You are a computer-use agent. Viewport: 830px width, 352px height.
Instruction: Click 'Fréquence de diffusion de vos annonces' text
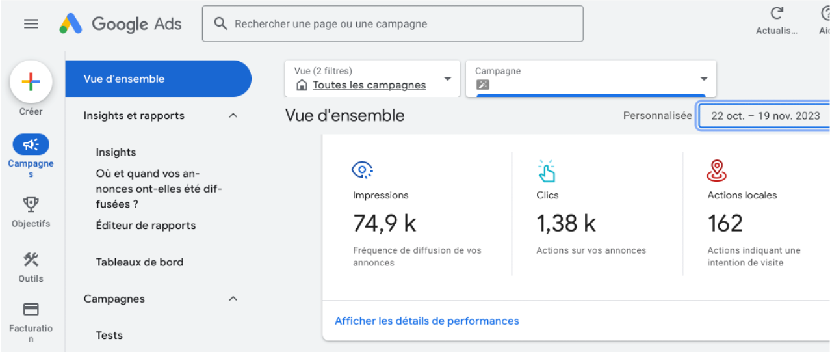click(417, 256)
